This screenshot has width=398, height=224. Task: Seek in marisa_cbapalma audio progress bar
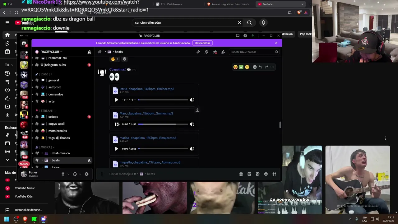(163, 149)
